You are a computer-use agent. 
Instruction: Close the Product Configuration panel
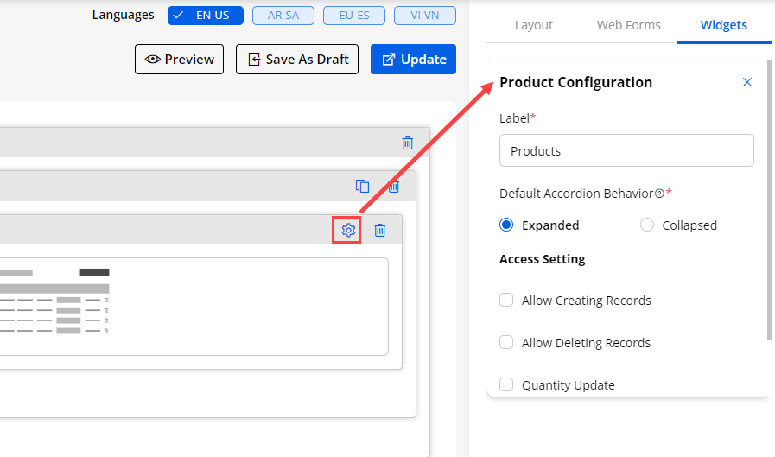(x=747, y=82)
